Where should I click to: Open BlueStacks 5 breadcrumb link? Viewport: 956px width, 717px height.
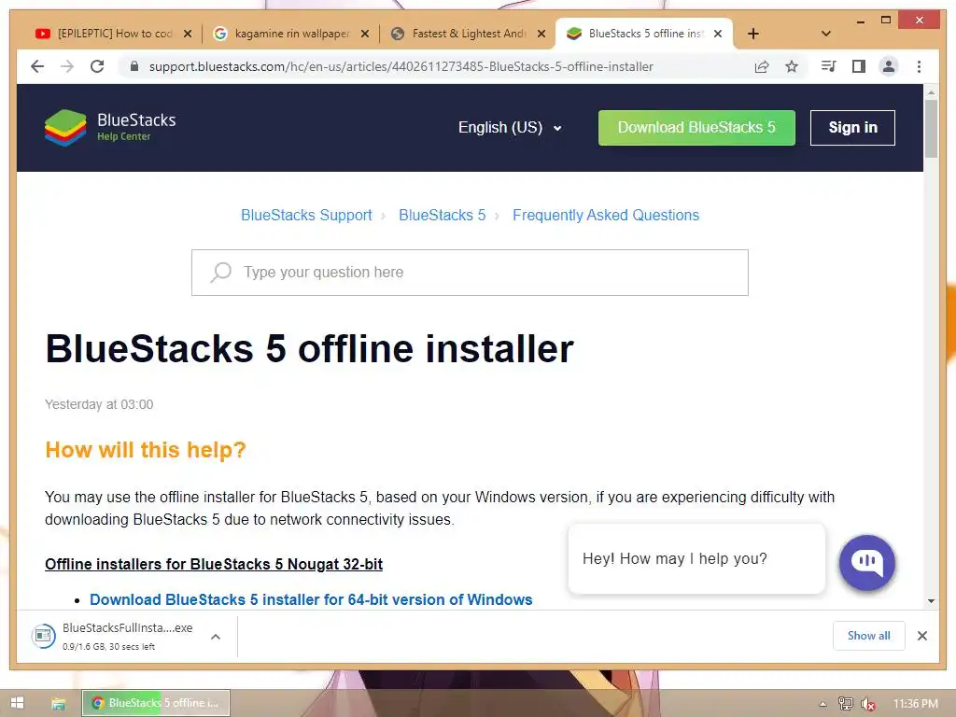click(x=442, y=216)
